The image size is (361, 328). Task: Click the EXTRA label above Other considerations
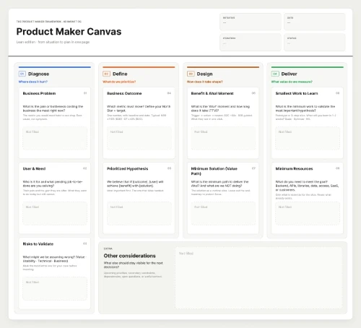click(x=108, y=249)
